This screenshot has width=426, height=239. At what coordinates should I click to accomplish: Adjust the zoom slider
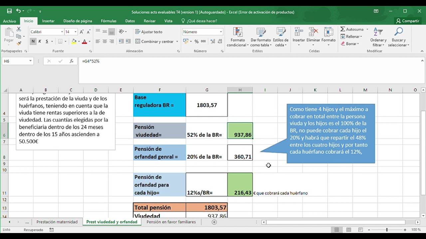pos(387,229)
